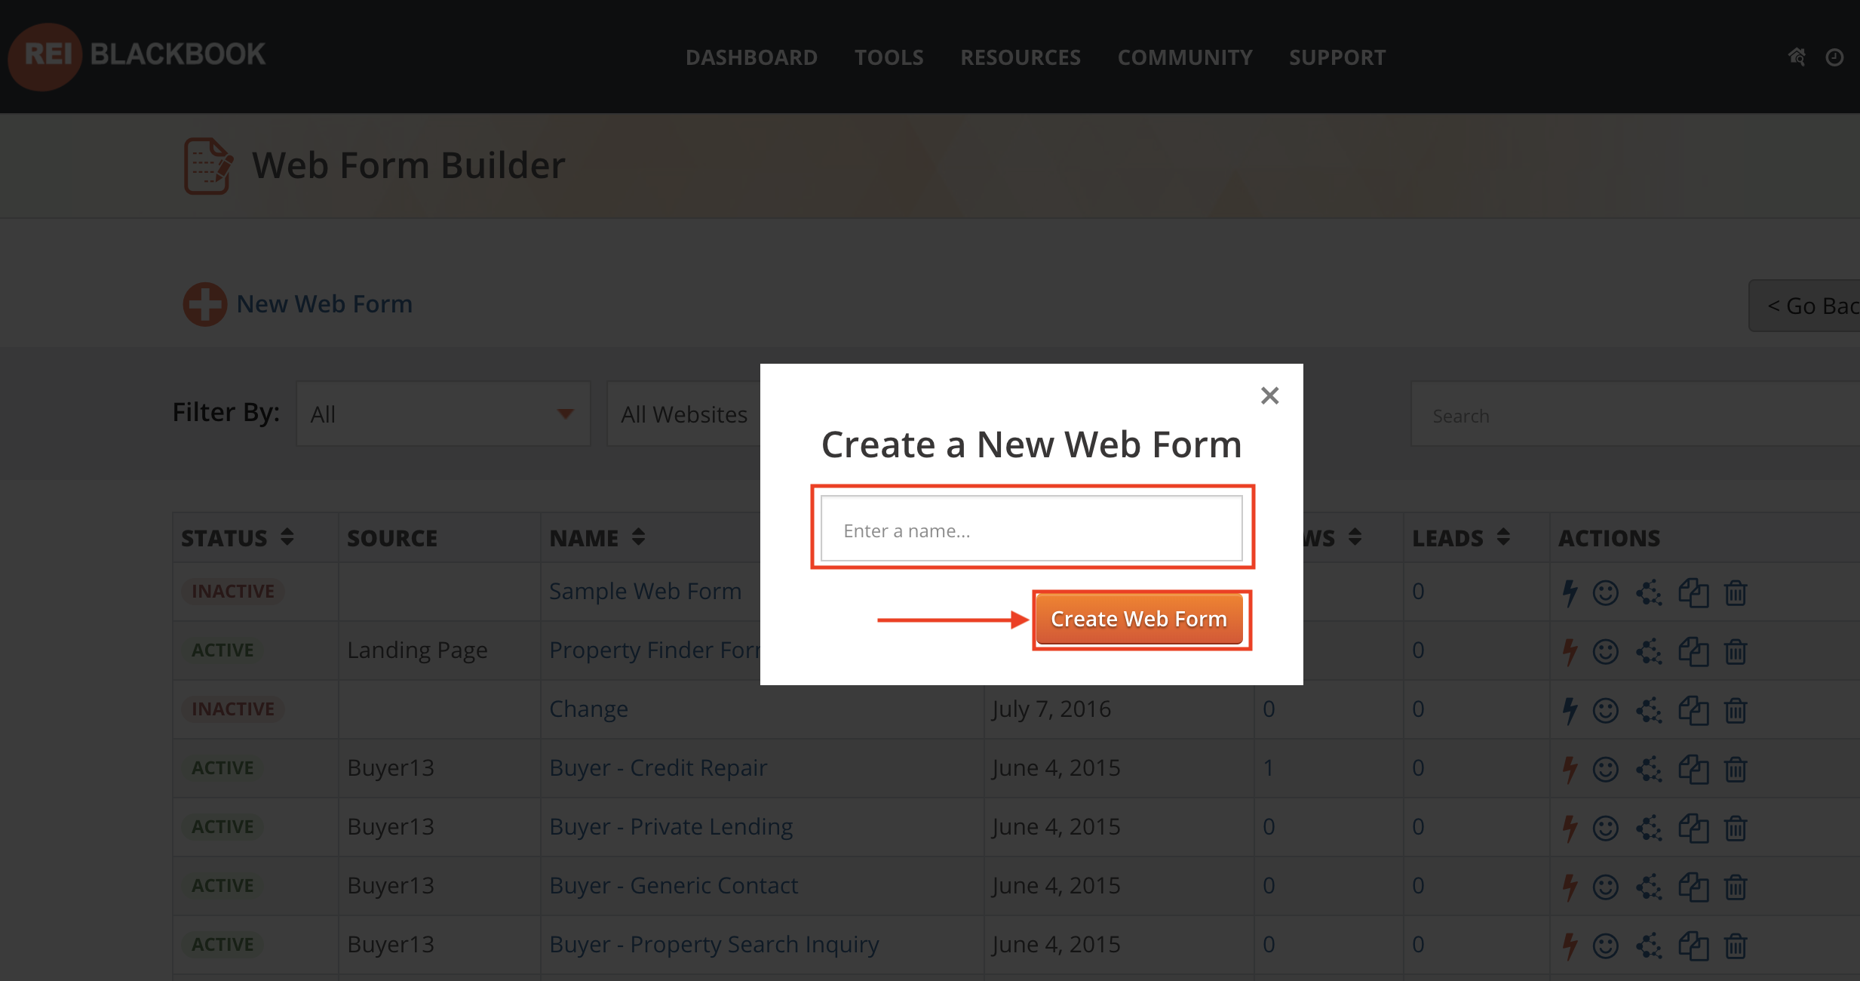Duplicate the Buyer - Credit Repair form

click(x=1693, y=769)
